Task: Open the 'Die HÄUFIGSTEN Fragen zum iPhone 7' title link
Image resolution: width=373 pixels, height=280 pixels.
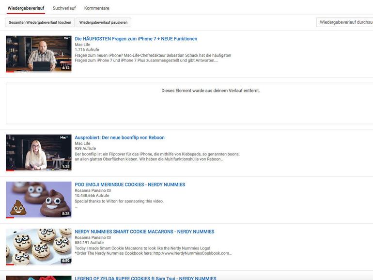Action: 136,39
